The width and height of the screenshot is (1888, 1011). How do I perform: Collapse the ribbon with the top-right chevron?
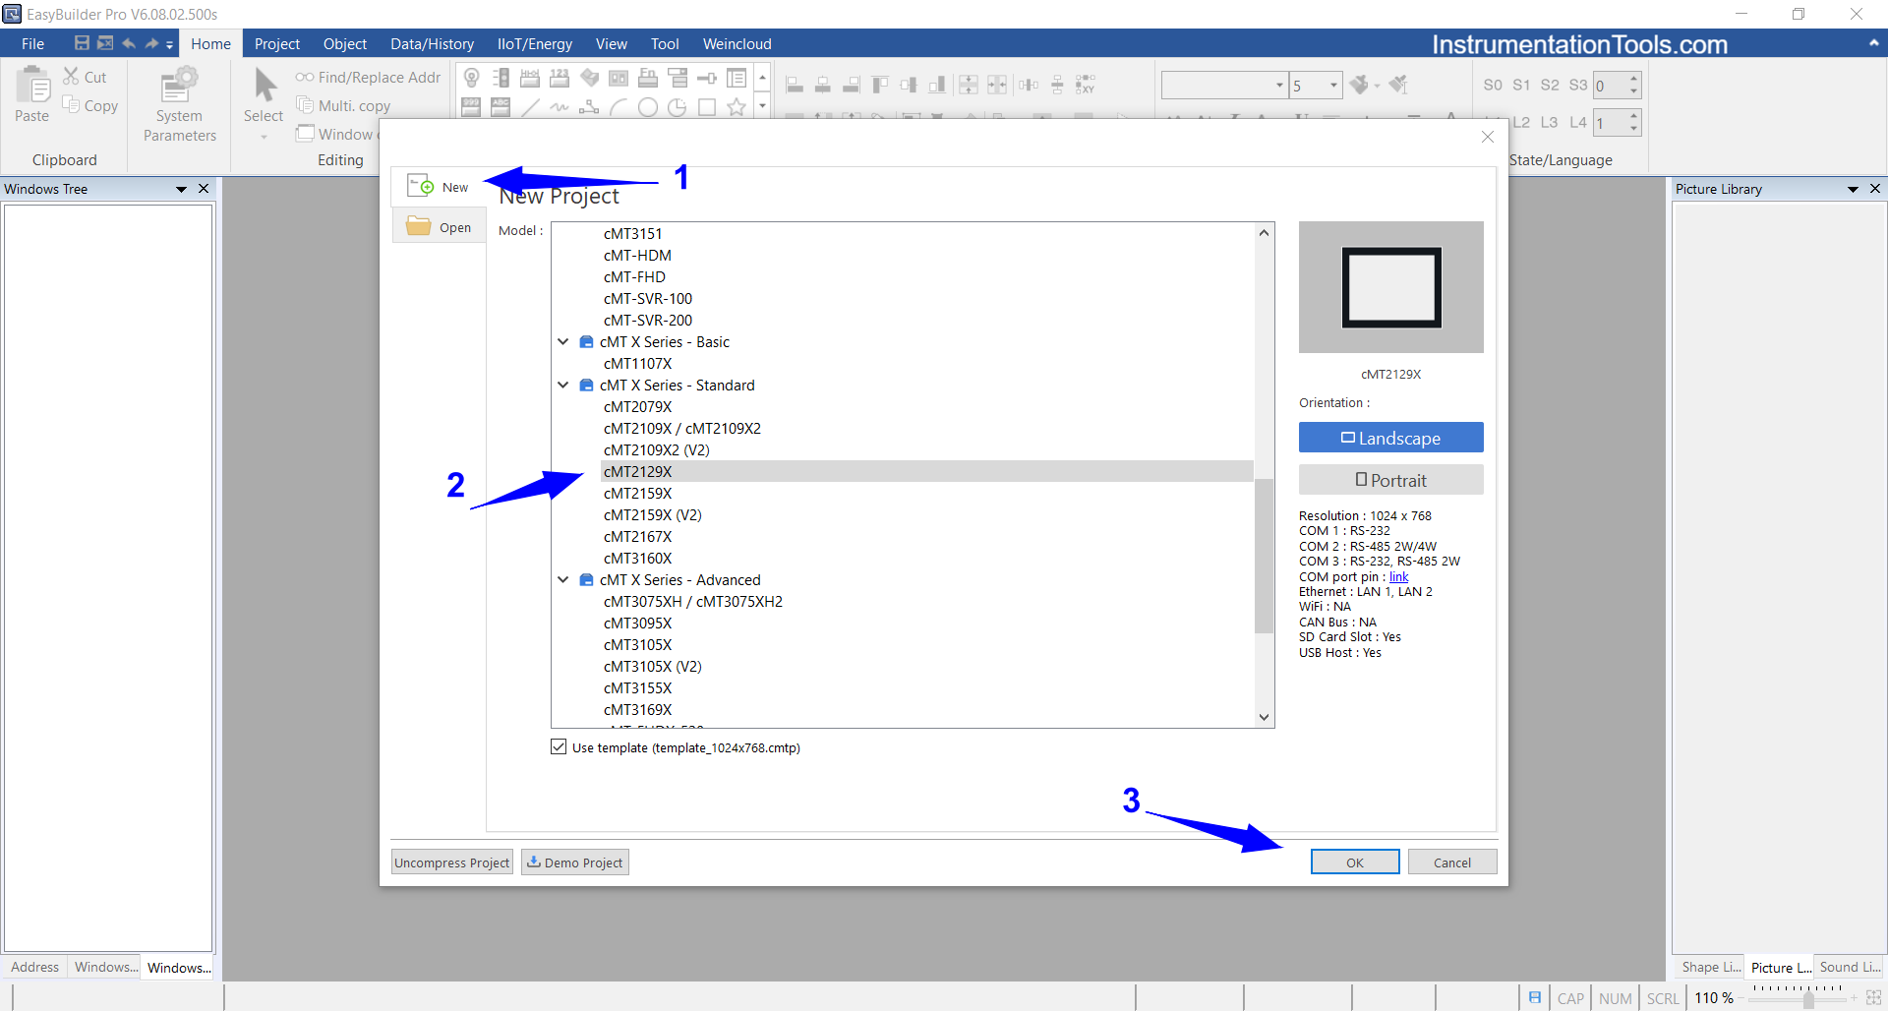1873,43
